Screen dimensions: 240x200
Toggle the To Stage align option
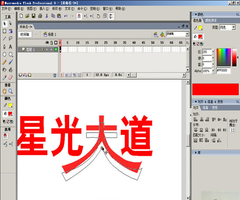coord(232,130)
